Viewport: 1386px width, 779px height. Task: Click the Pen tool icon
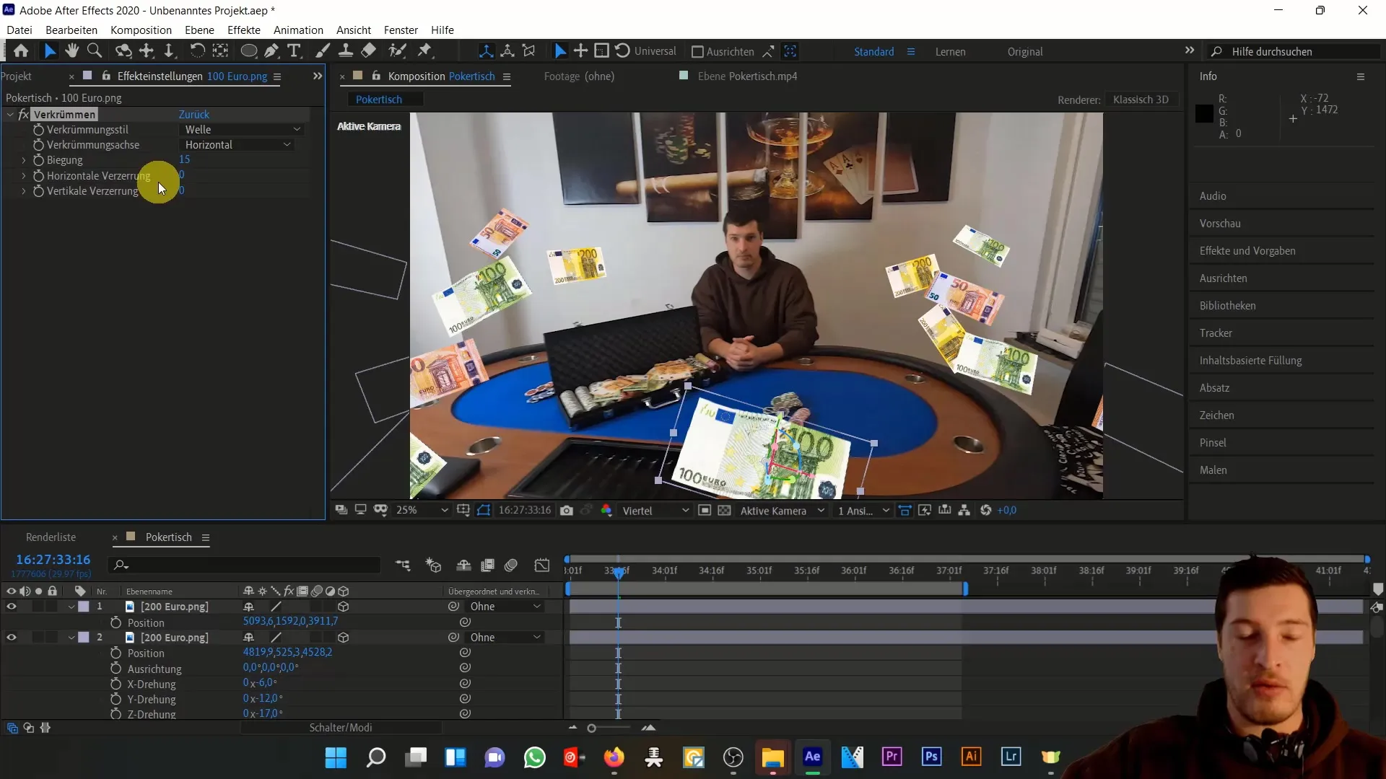tap(271, 51)
